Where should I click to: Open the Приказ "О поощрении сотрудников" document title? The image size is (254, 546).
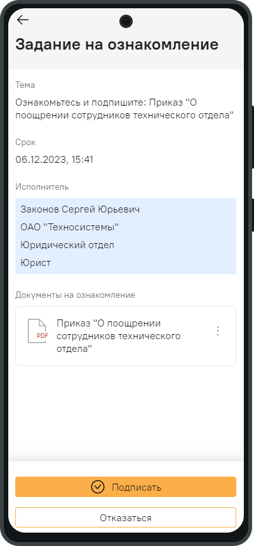pyautogui.click(x=119, y=336)
